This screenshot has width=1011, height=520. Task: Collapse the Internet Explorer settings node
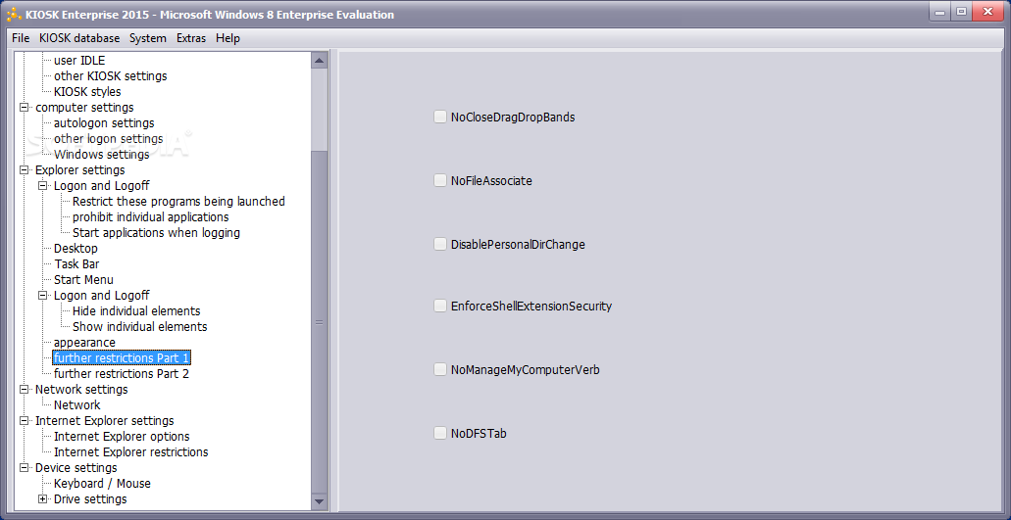[x=25, y=421]
